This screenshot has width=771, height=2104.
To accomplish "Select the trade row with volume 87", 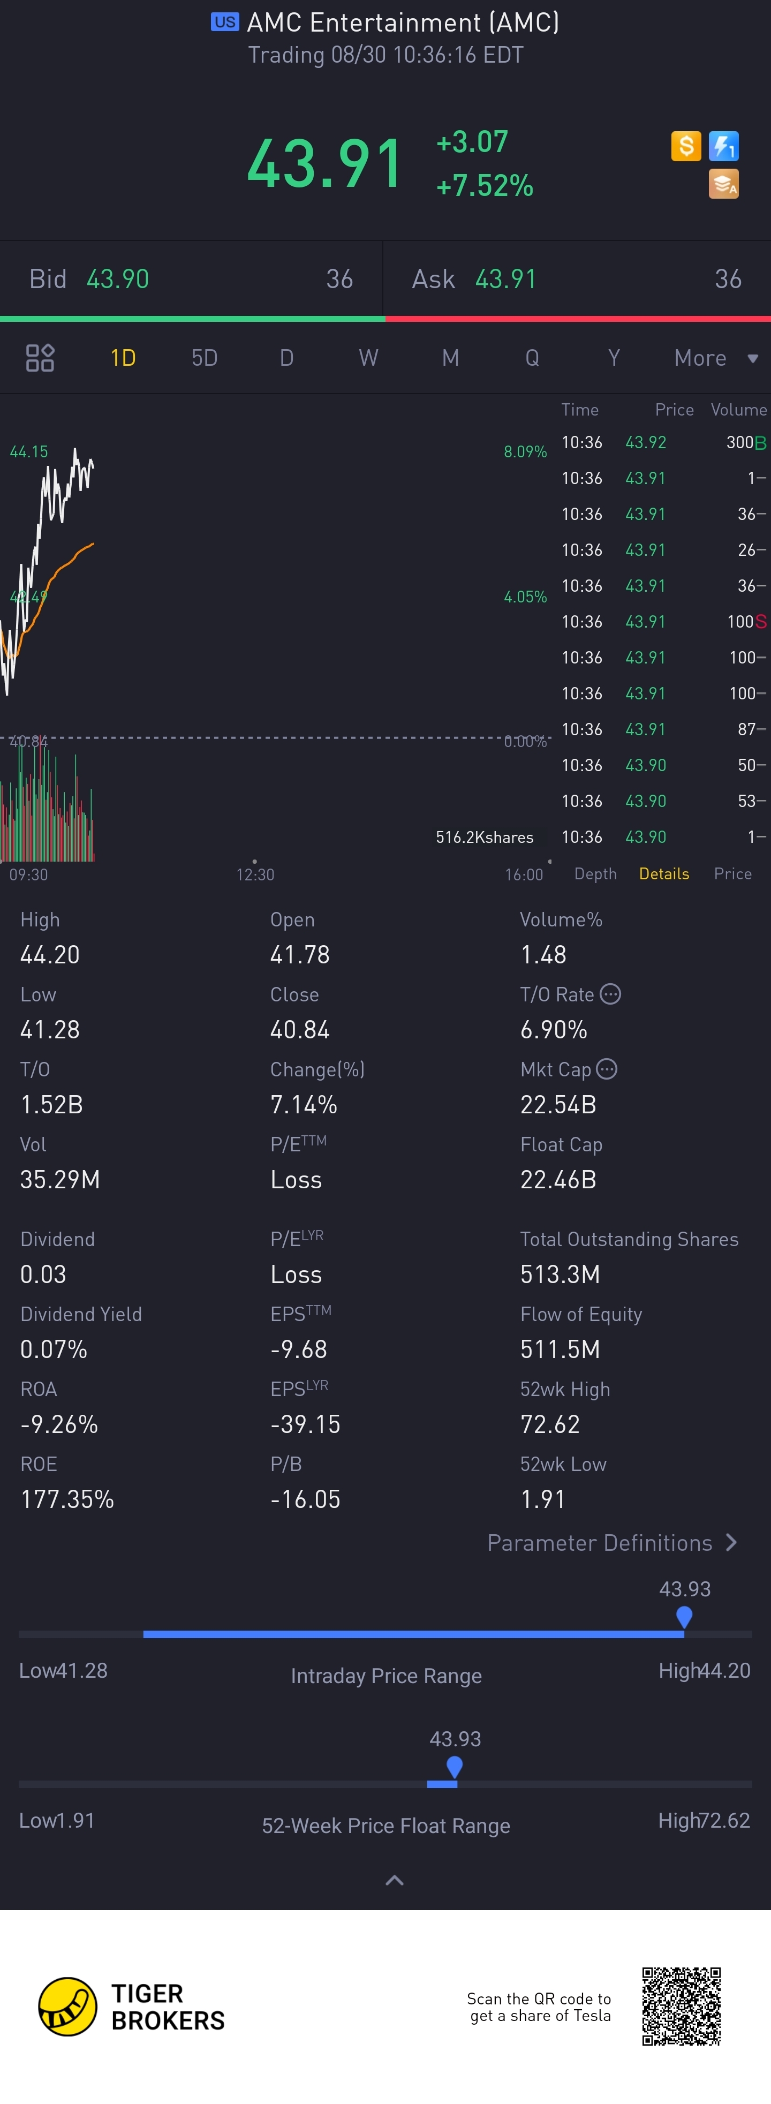I will tap(663, 729).
